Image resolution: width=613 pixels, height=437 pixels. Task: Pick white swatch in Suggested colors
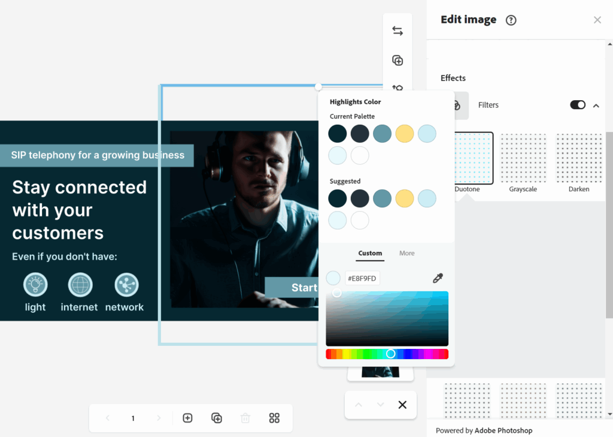point(360,221)
